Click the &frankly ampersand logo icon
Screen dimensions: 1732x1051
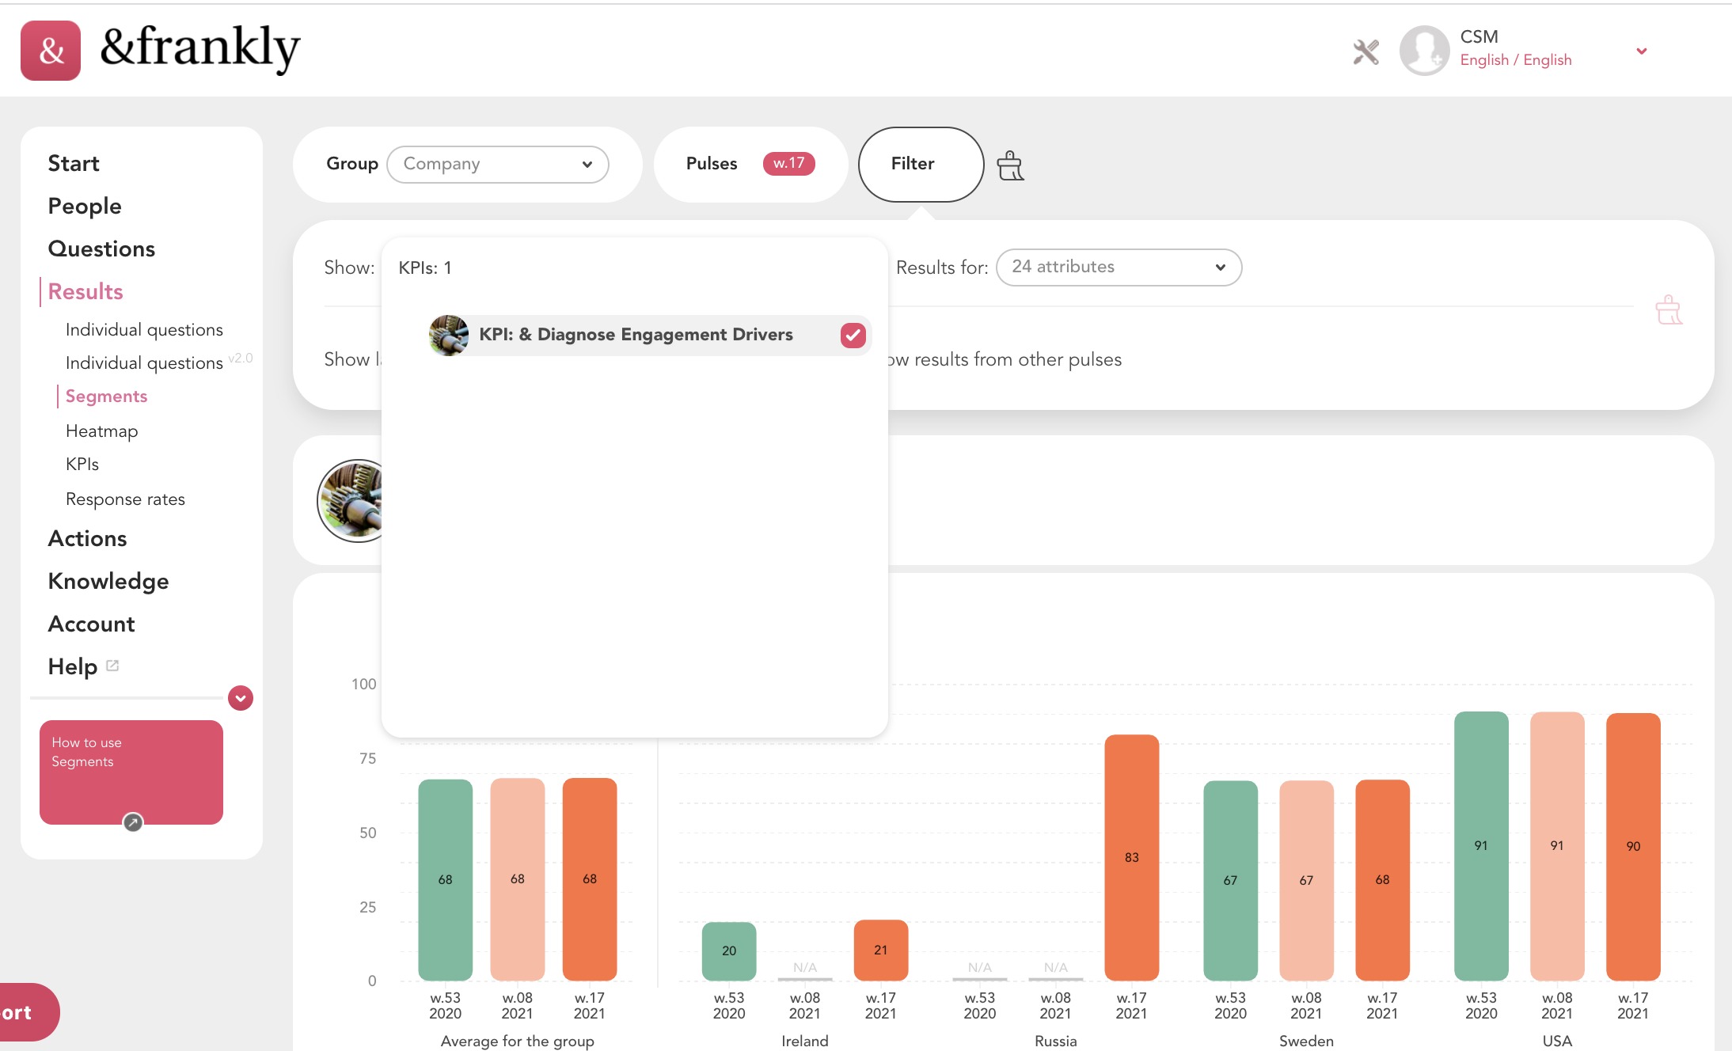click(51, 51)
